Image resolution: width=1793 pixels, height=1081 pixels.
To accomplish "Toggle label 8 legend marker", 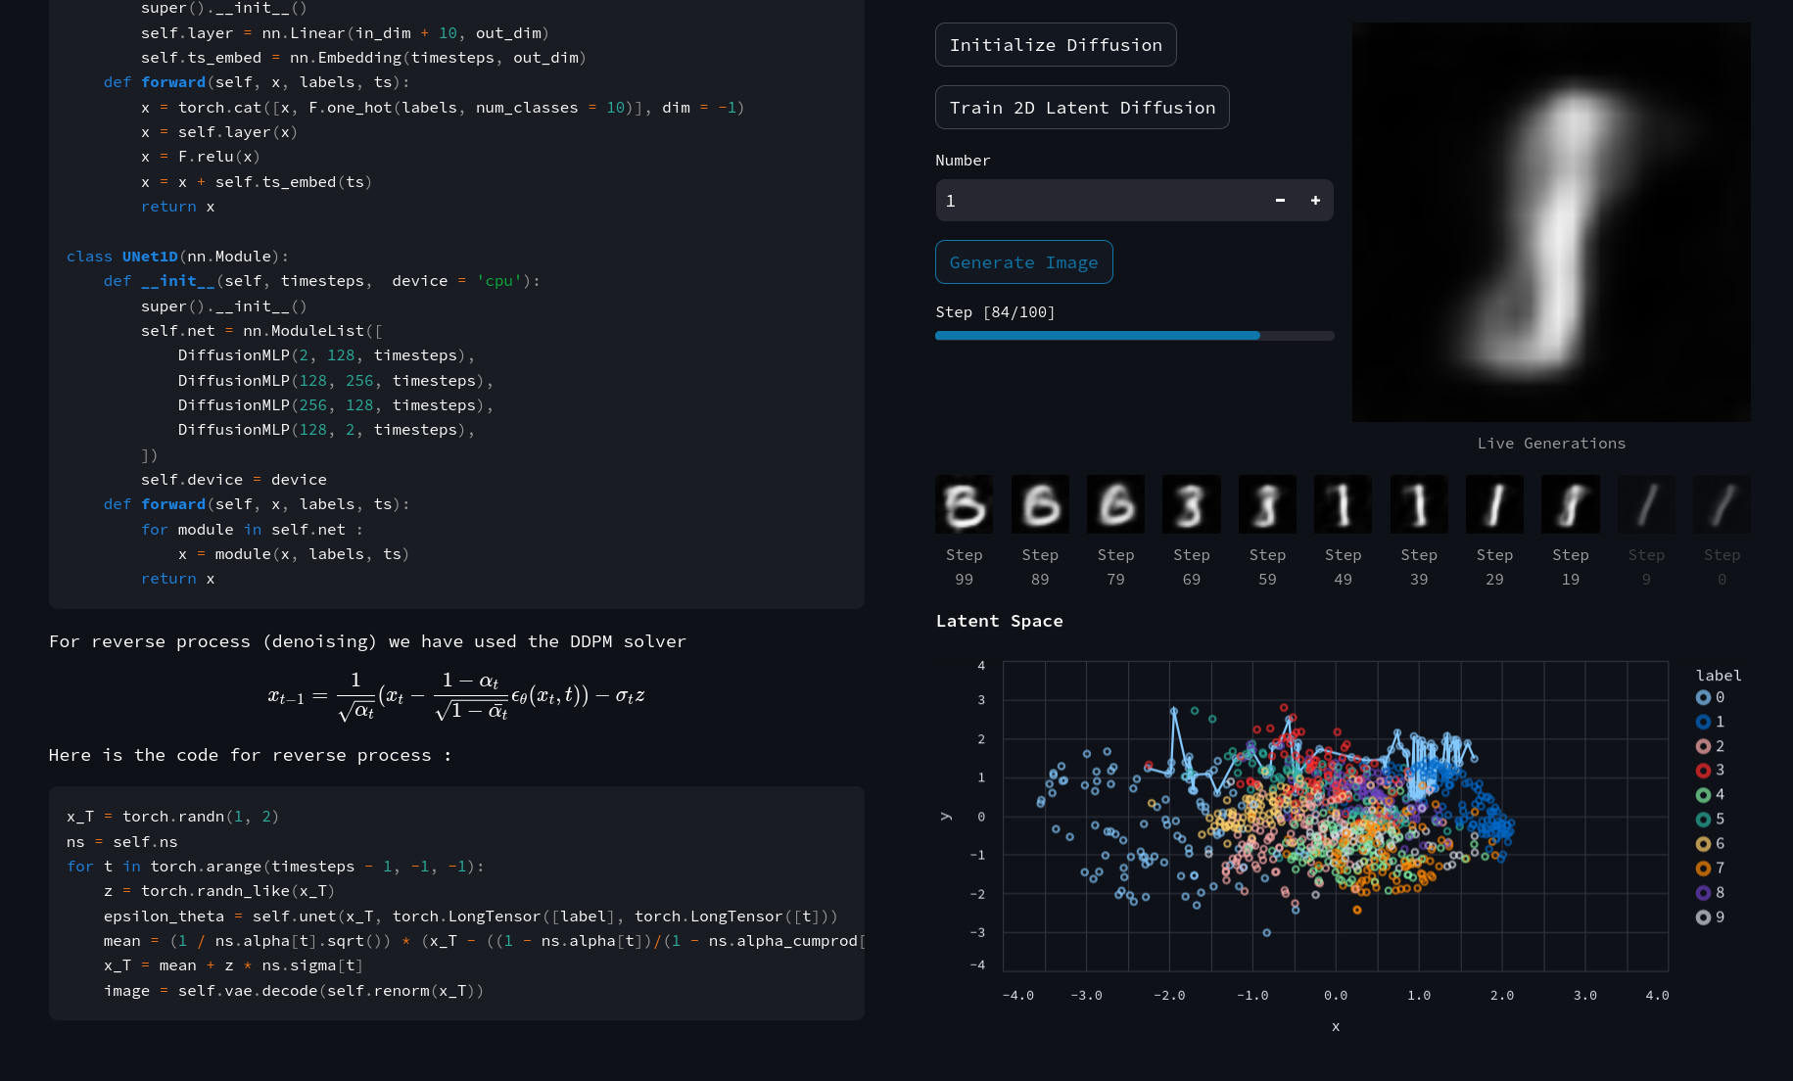I will coord(1704,893).
